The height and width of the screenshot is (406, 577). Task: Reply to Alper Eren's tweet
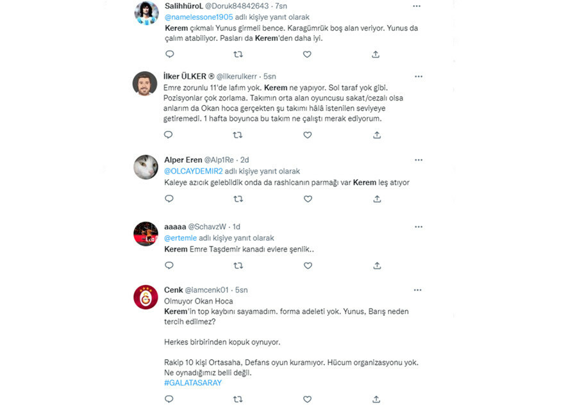(169, 199)
